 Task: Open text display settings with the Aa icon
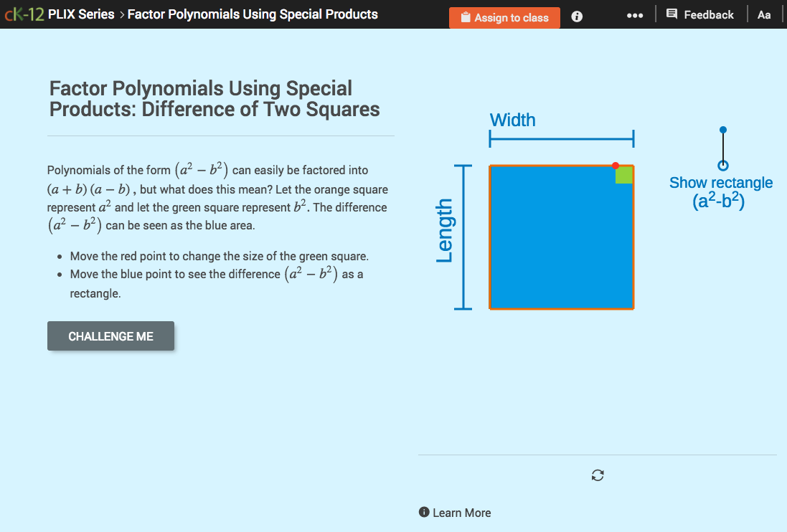[x=763, y=14]
